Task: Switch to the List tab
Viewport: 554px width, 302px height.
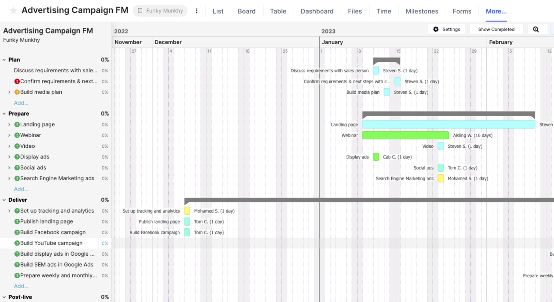Action: [x=218, y=11]
